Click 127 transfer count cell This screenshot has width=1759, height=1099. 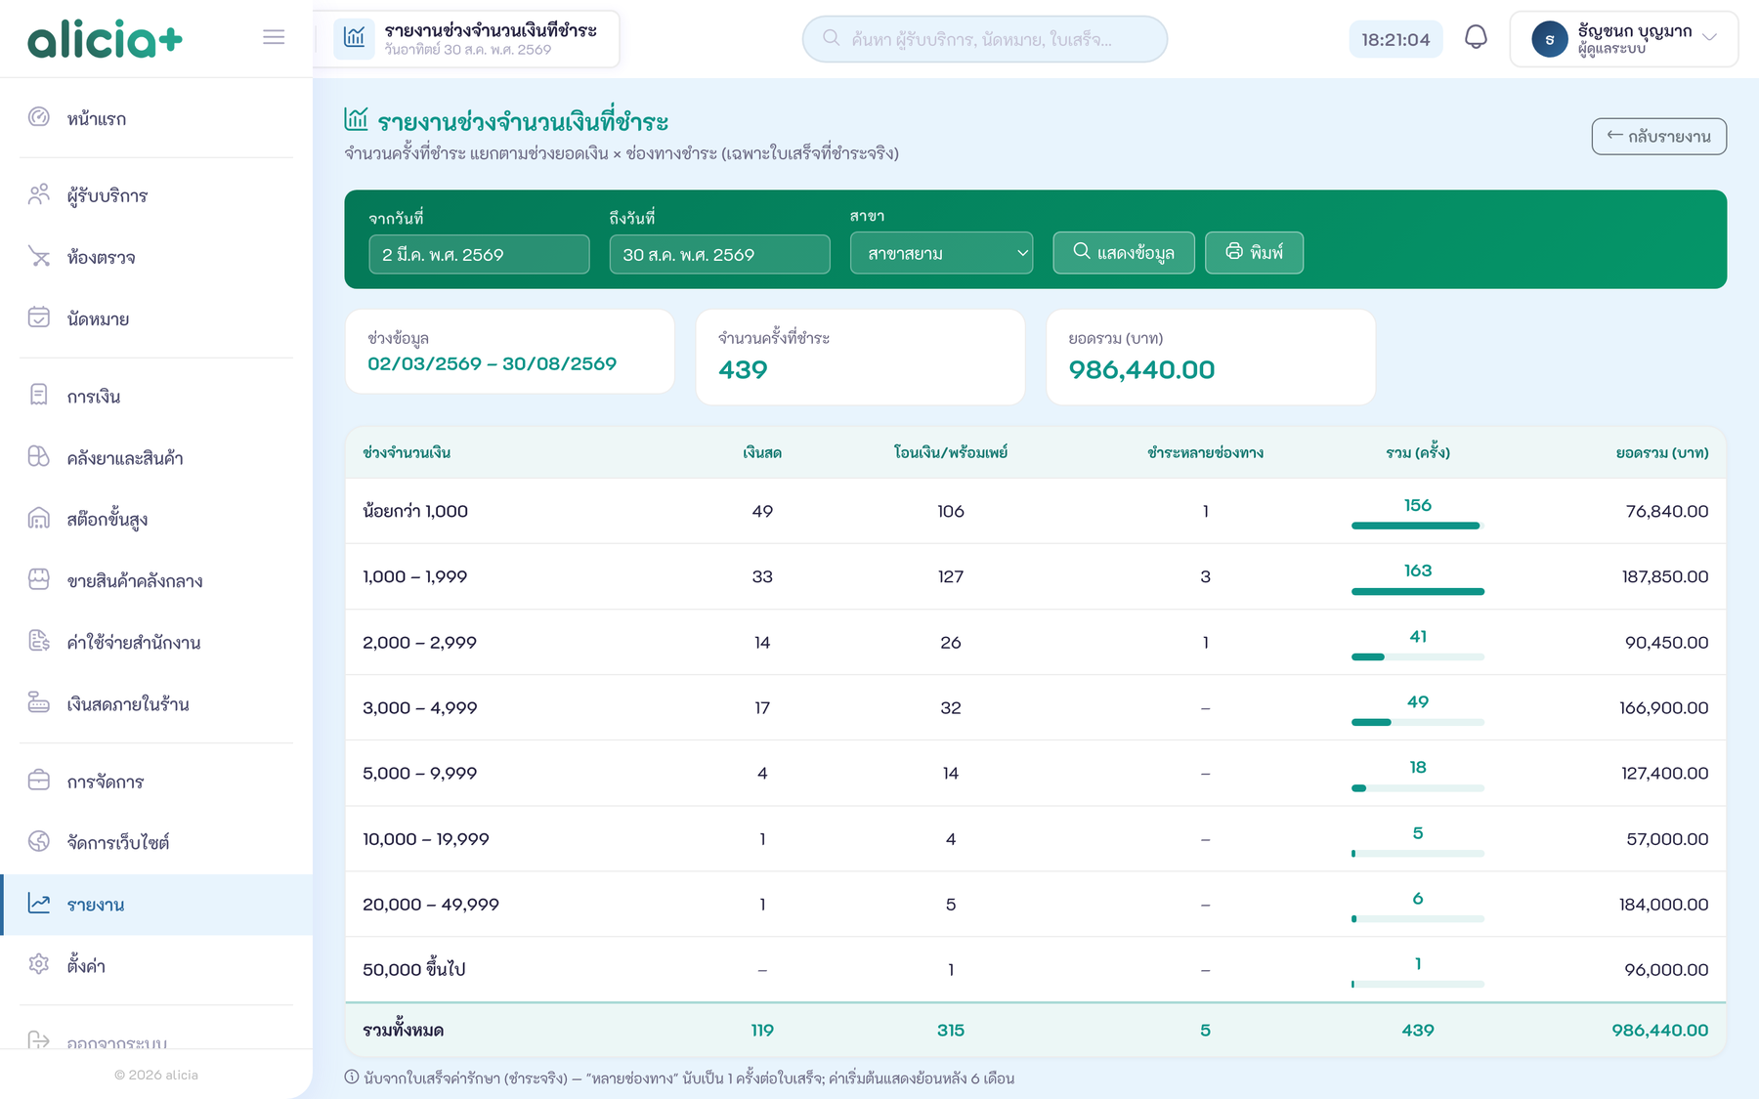click(x=950, y=576)
